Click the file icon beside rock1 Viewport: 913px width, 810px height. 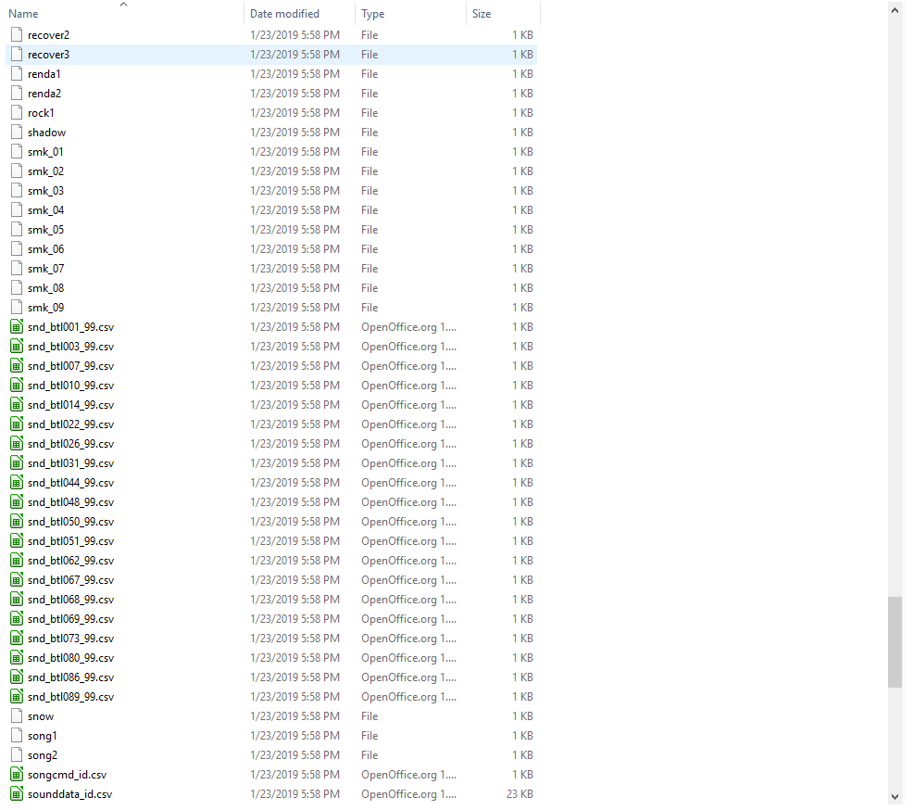[17, 113]
